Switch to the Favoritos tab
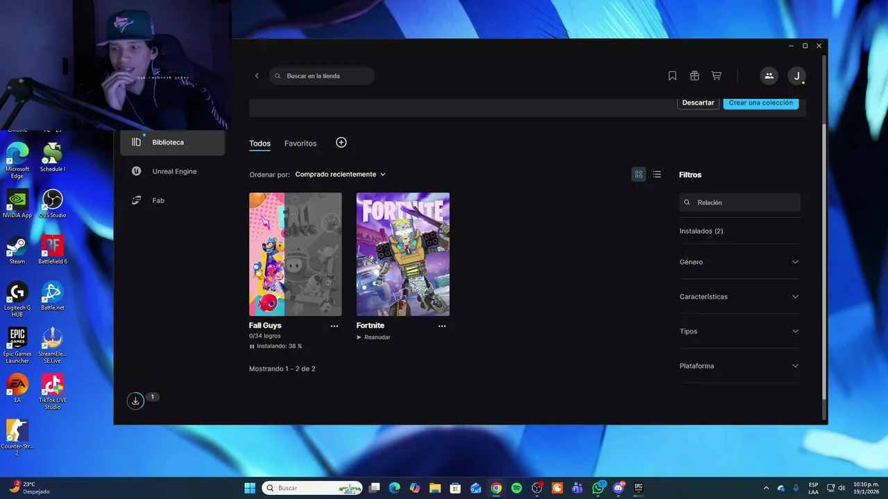The height and width of the screenshot is (499, 888). [x=300, y=143]
